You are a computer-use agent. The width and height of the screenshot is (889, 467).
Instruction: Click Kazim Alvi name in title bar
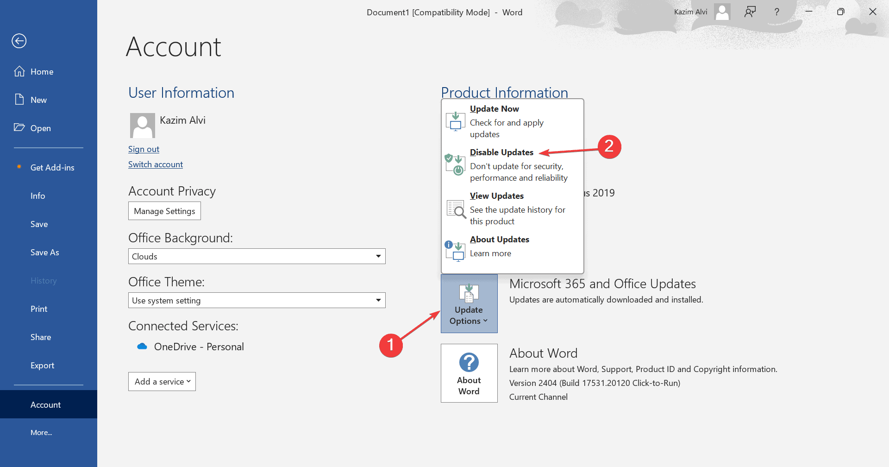click(690, 12)
